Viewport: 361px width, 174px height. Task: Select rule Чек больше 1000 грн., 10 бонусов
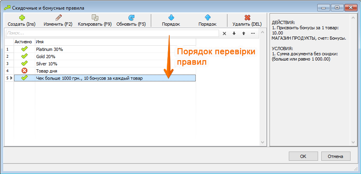click(x=89, y=78)
